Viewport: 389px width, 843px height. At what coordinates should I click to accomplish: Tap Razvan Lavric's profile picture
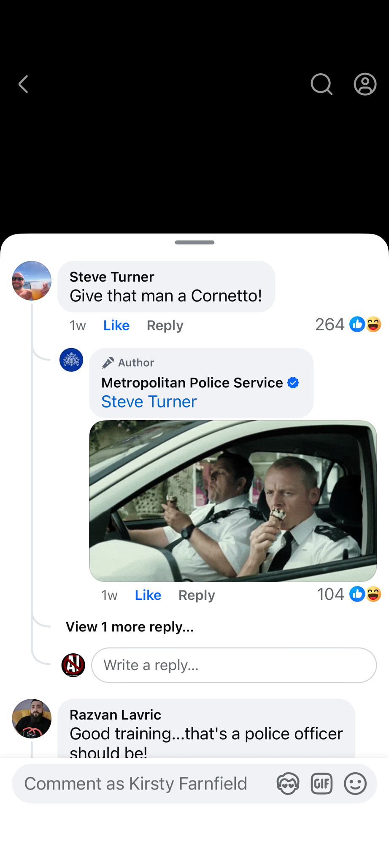32,718
